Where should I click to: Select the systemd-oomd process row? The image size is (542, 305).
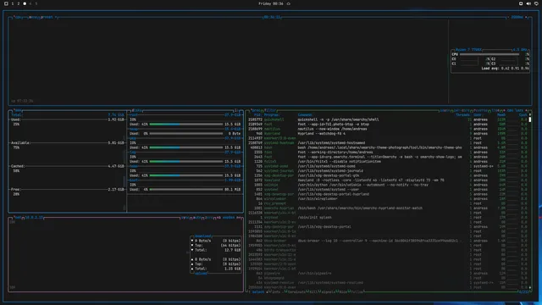pos(388,166)
